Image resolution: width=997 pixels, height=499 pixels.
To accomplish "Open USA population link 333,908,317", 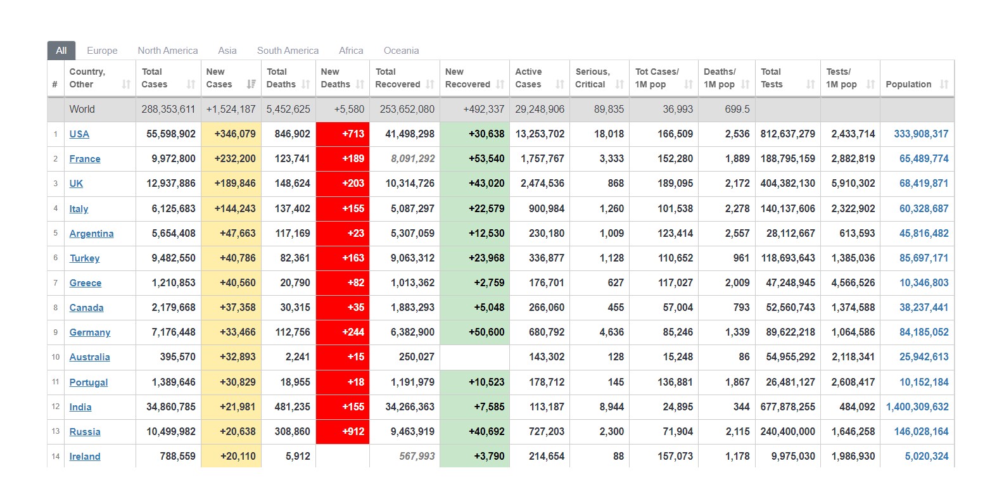I will click(921, 134).
